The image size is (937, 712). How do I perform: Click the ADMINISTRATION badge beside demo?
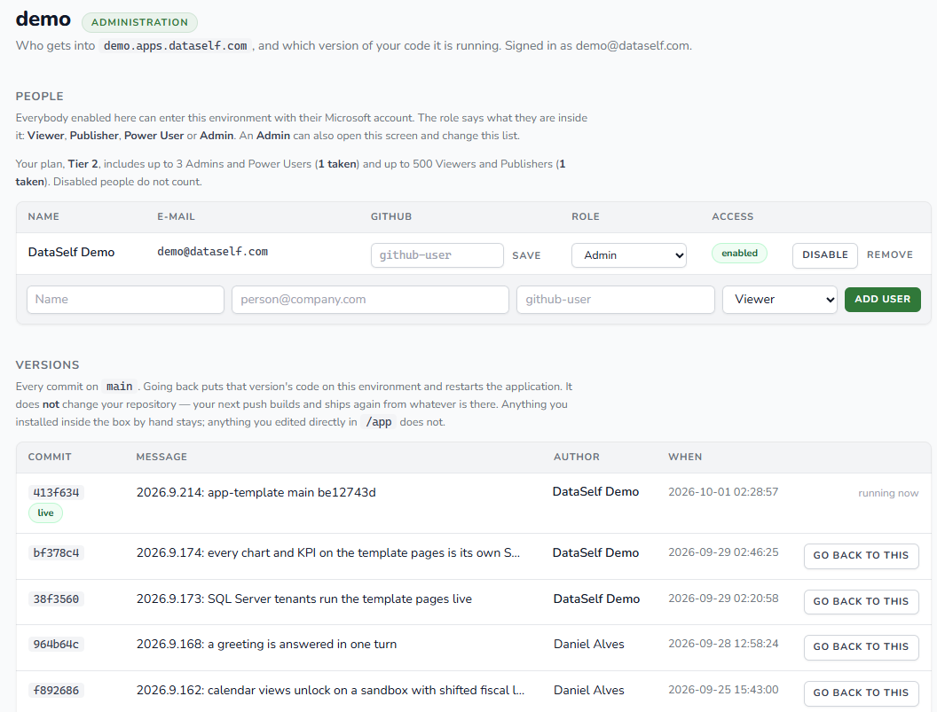point(140,22)
